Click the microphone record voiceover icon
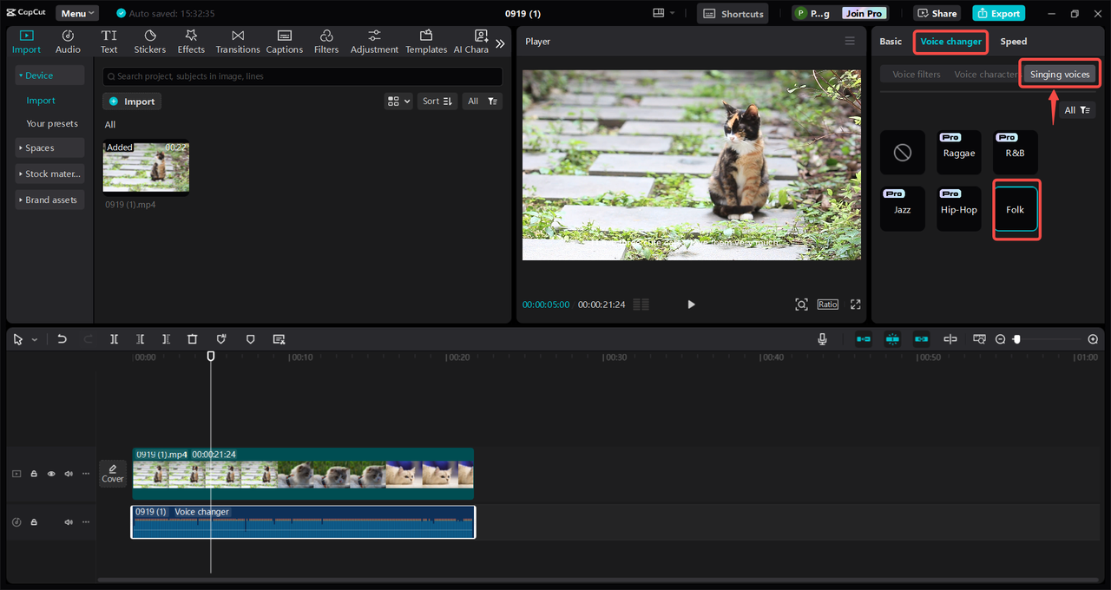 [x=822, y=339]
